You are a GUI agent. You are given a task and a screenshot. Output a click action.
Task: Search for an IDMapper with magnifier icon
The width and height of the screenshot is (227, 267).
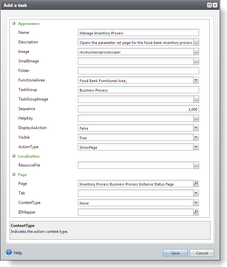click(x=196, y=212)
